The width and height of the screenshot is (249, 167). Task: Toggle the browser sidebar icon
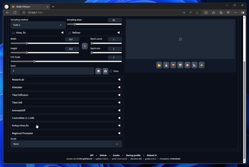pyautogui.click(x=242, y=12)
